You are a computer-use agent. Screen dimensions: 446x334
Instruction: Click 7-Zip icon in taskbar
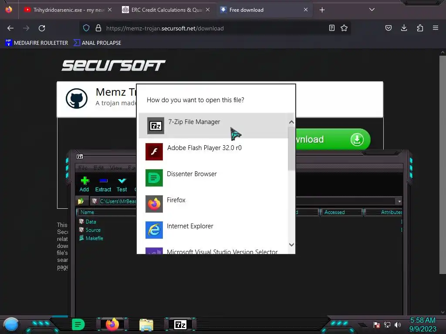coord(180,324)
